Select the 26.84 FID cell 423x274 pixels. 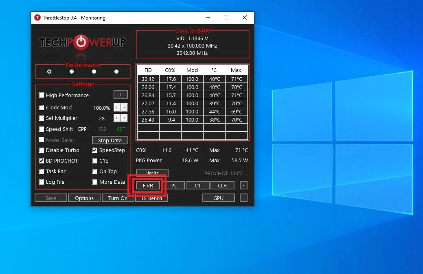[x=148, y=95]
